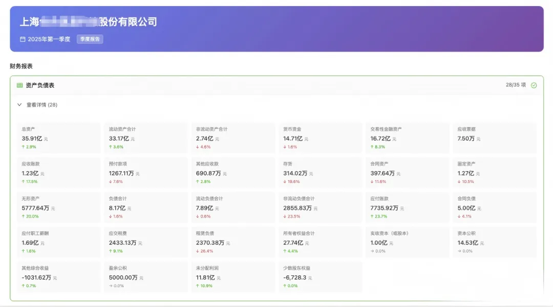Click the 少数股东权益 -6,728.3 card
This screenshot has width=553, height=307.
pyautogui.click(x=320, y=277)
